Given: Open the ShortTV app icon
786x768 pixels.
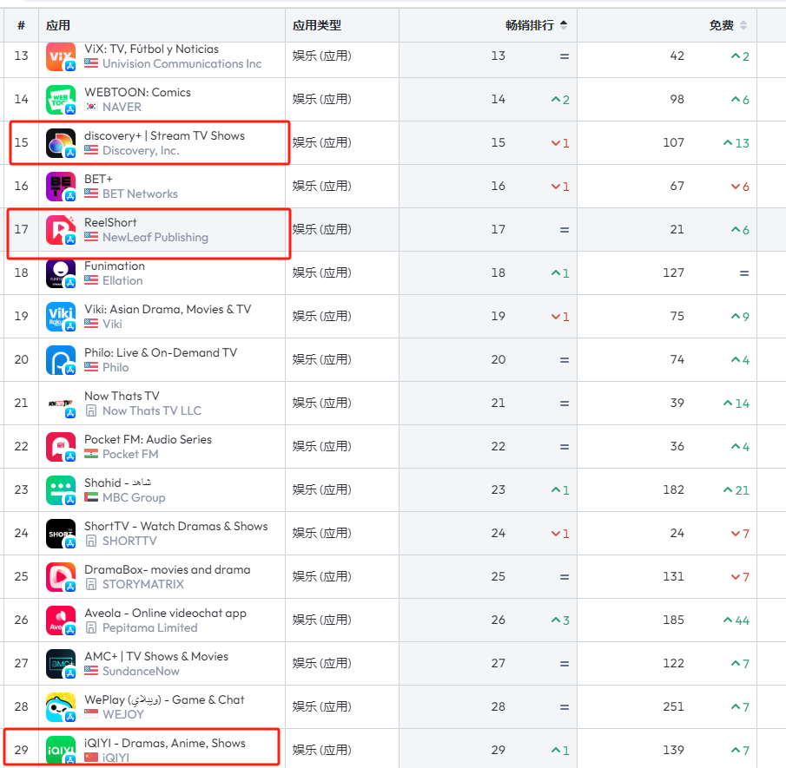Looking at the screenshot, I should pyautogui.click(x=61, y=534).
